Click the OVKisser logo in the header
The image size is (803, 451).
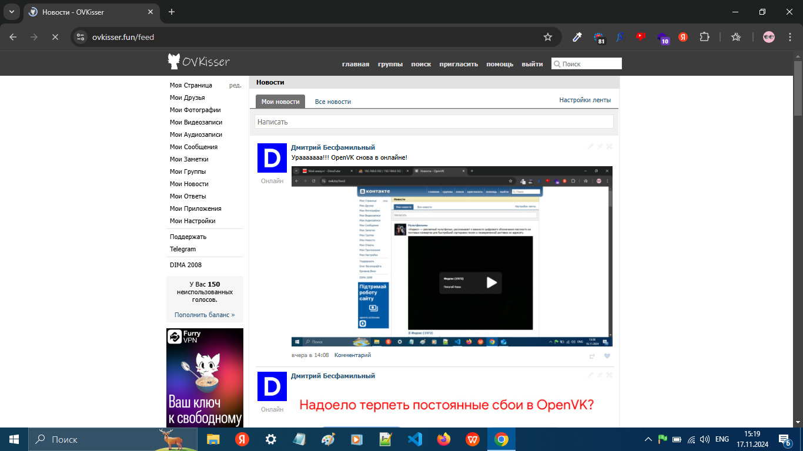click(x=199, y=62)
